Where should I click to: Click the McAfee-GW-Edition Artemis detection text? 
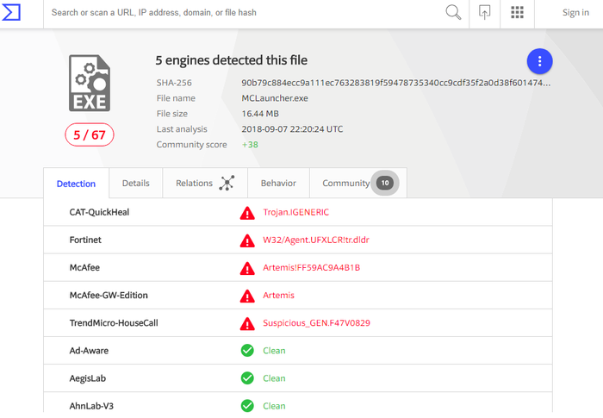click(x=278, y=296)
